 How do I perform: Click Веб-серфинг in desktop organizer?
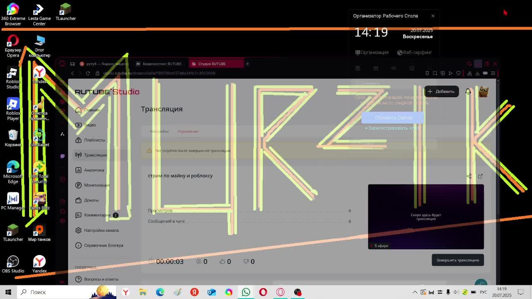[415, 52]
